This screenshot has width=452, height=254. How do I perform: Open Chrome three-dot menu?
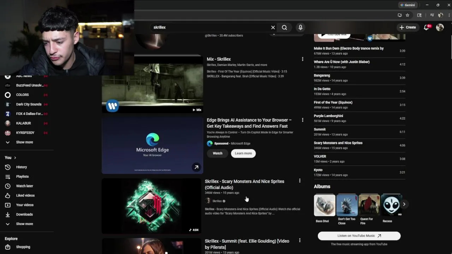449,15
